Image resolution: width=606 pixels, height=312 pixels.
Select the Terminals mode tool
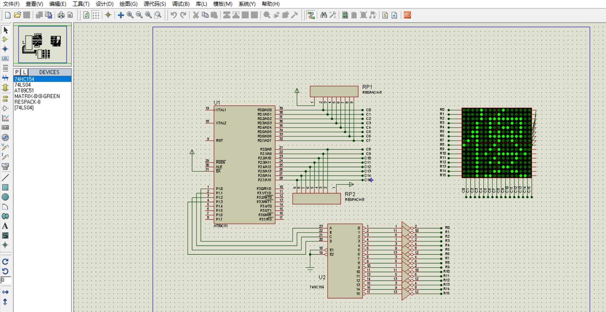(x=5, y=99)
